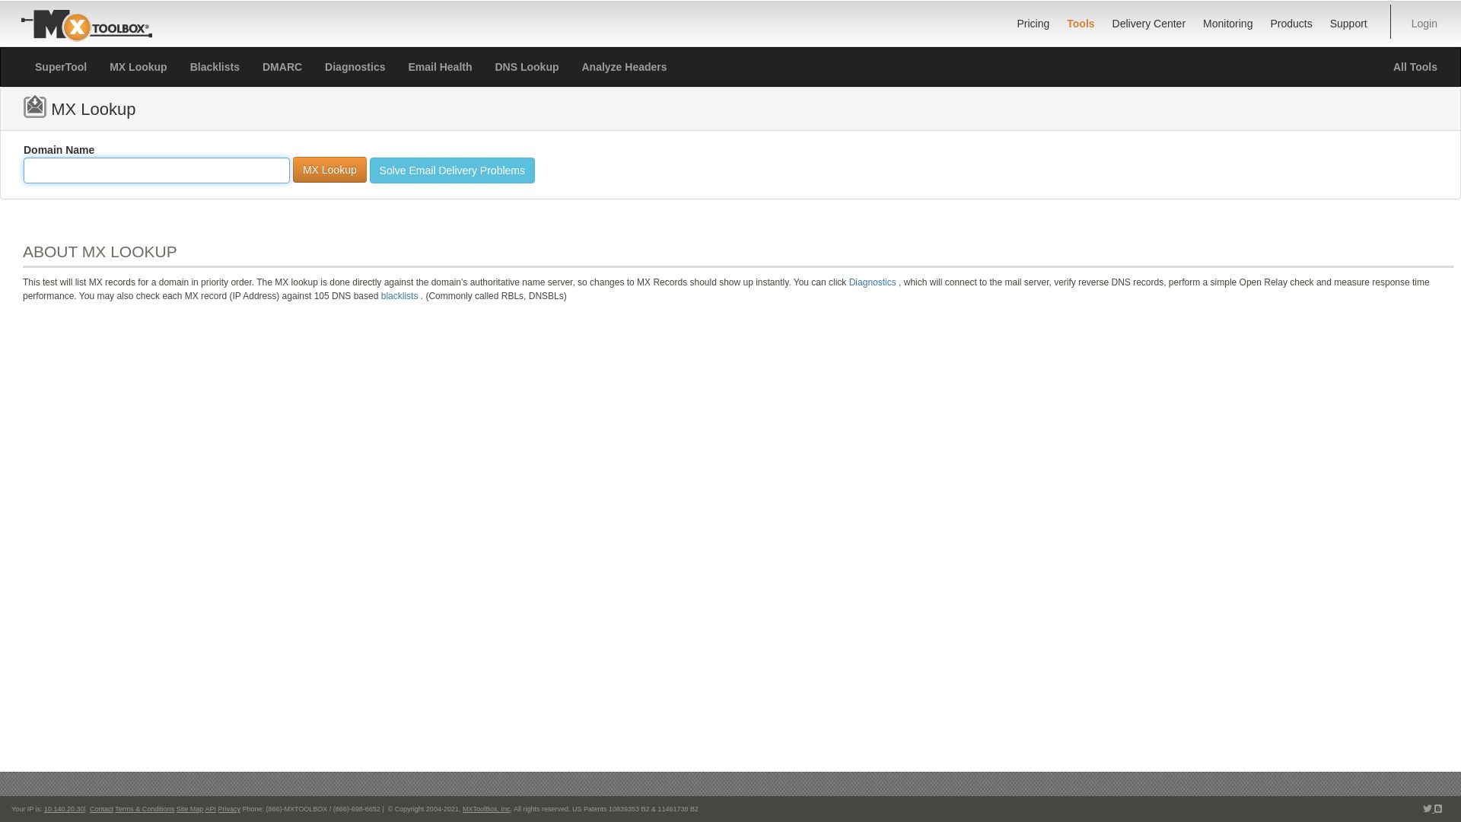Open the DMARC tab
1461x822 pixels.
282,67
